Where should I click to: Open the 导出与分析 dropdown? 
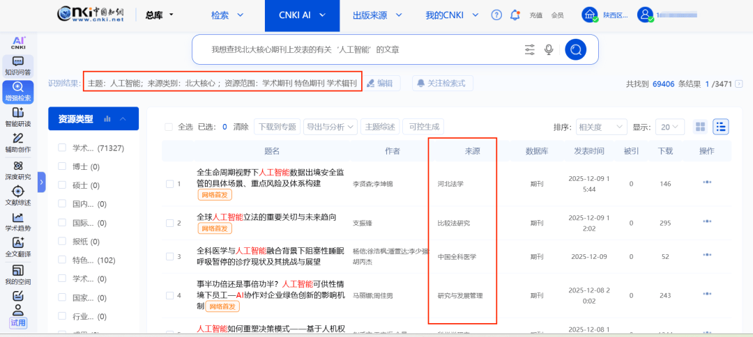pyautogui.click(x=330, y=127)
